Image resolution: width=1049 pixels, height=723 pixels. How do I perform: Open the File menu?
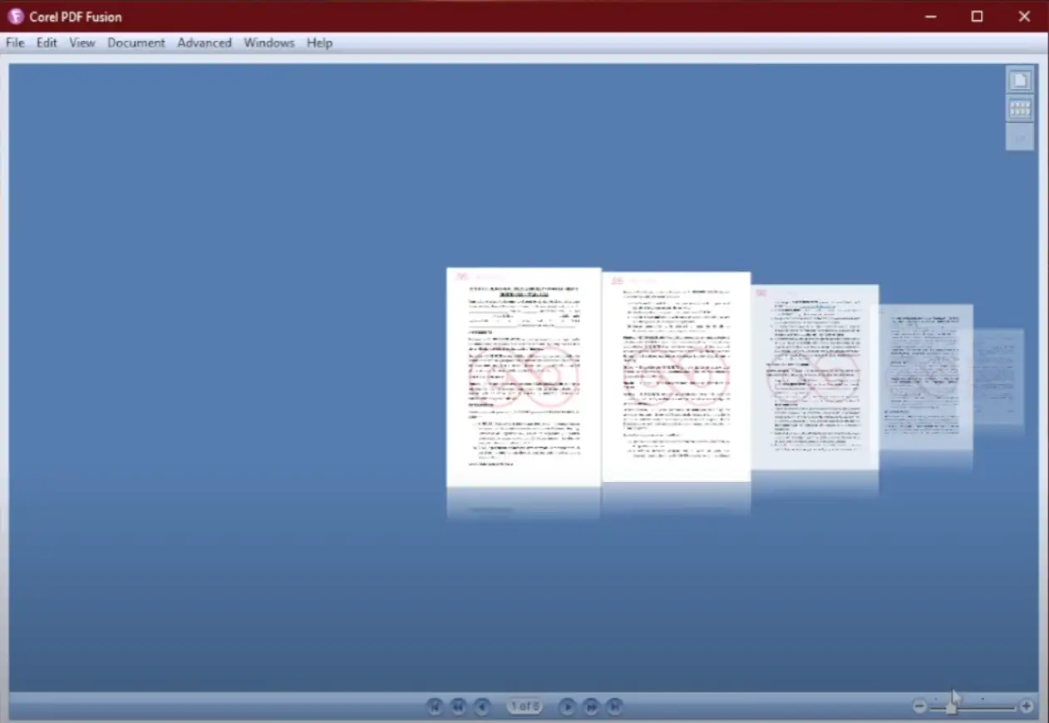pos(15,42)
